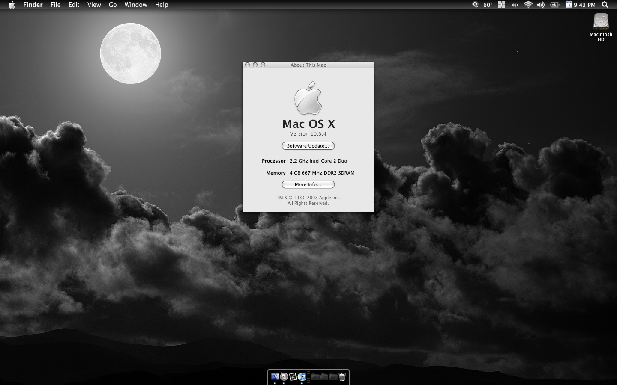Image resolution: width=617 pixels, height=385 pixels.
Task: Click the battery charging status icon
Action: click(x=554, y=5)
